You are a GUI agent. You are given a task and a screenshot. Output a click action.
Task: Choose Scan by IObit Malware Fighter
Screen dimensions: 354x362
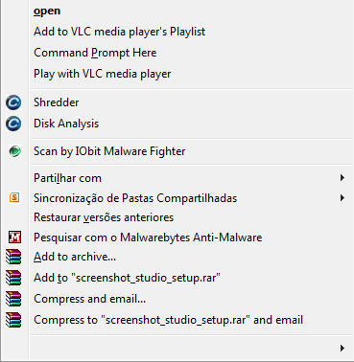coord(109,151)
